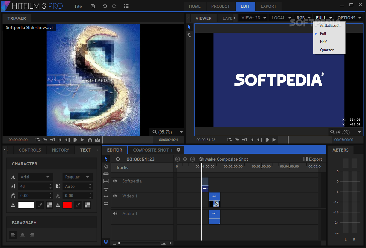The height and width of the screenshot is (248, 366).
Task: Mute the Audio 1 track
Action: (115, 213)
